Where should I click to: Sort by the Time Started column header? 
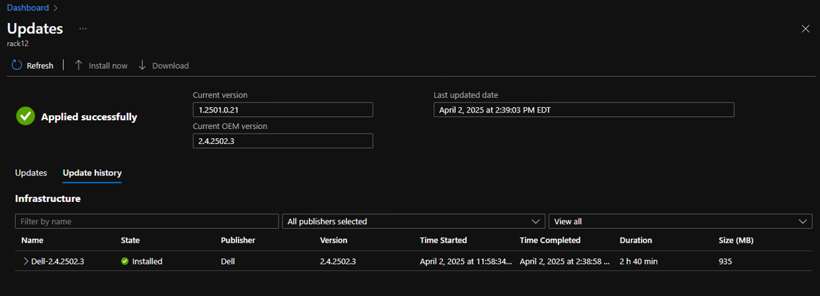[443, 240]
